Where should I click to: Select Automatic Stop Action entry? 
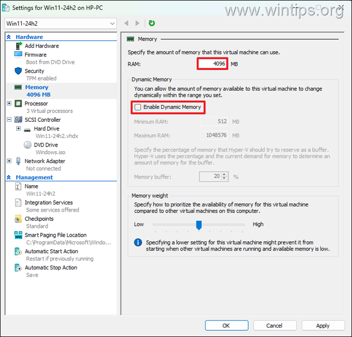[x=51, y=268]
